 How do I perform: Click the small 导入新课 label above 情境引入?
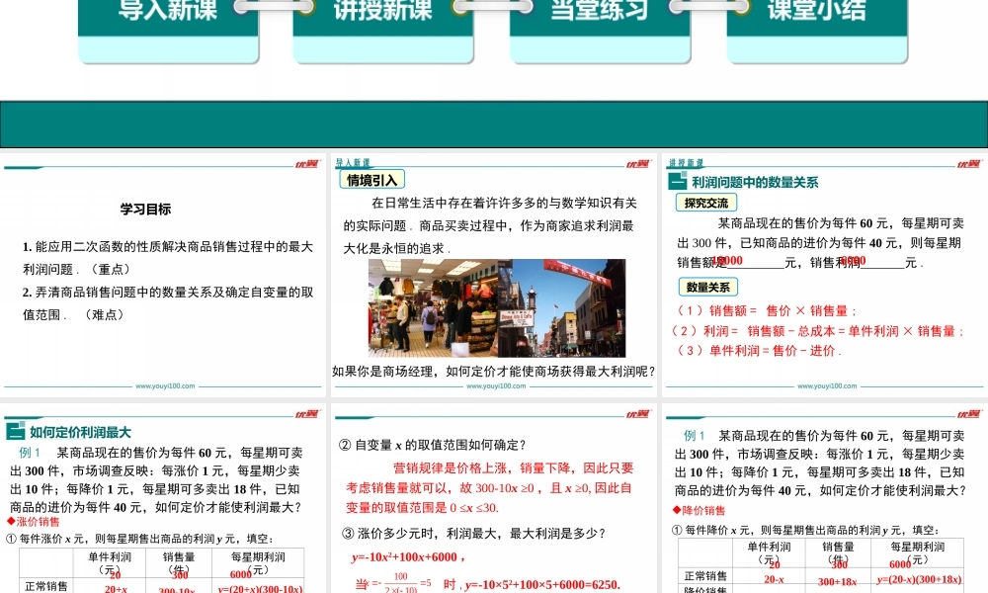(x=353, y=163)
